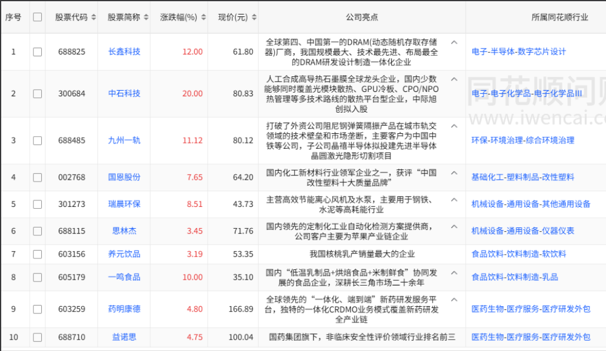Open industry 基础化工-塑料制品-改性塑料
The image size is (606, 351).
(523, 177)
